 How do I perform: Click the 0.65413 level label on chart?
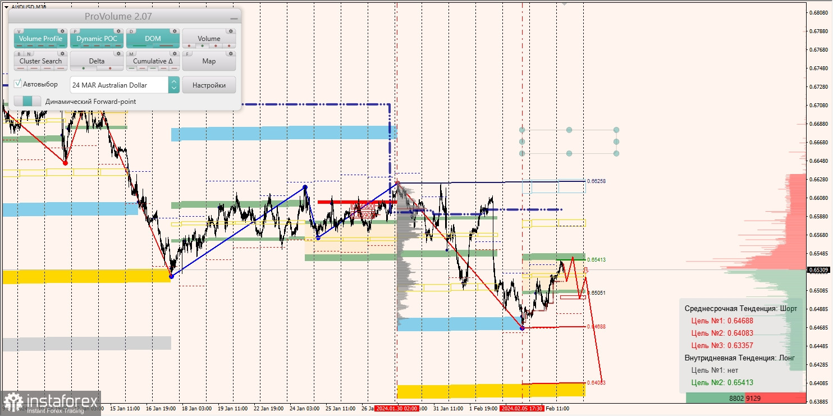tap(596, 260)
